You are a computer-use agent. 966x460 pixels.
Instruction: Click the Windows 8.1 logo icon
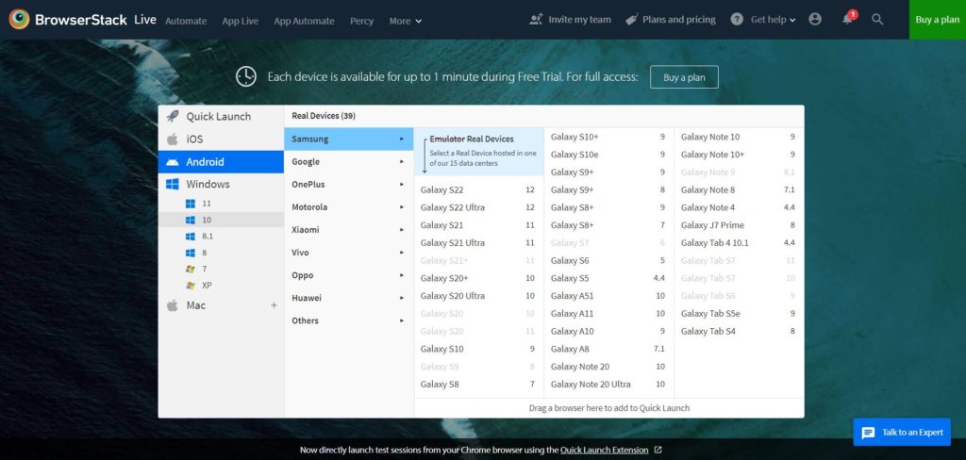point(191,237)
